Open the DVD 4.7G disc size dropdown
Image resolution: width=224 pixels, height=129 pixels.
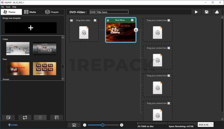pos(205,125)
